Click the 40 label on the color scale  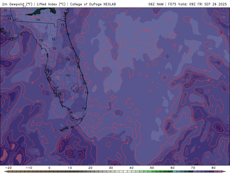point(131,168)
